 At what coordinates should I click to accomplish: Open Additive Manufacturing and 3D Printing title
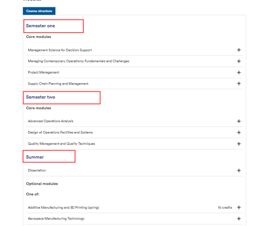pyautogui.click(x=64, y=208)
